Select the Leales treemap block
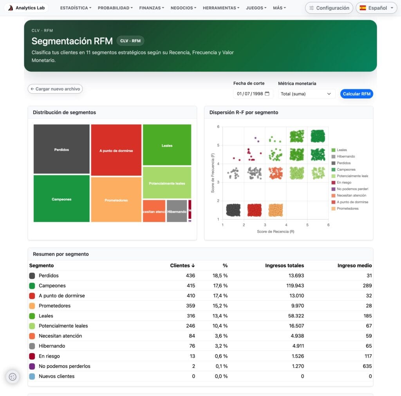This screenshot has height=396, width=401. coord(167,145)
